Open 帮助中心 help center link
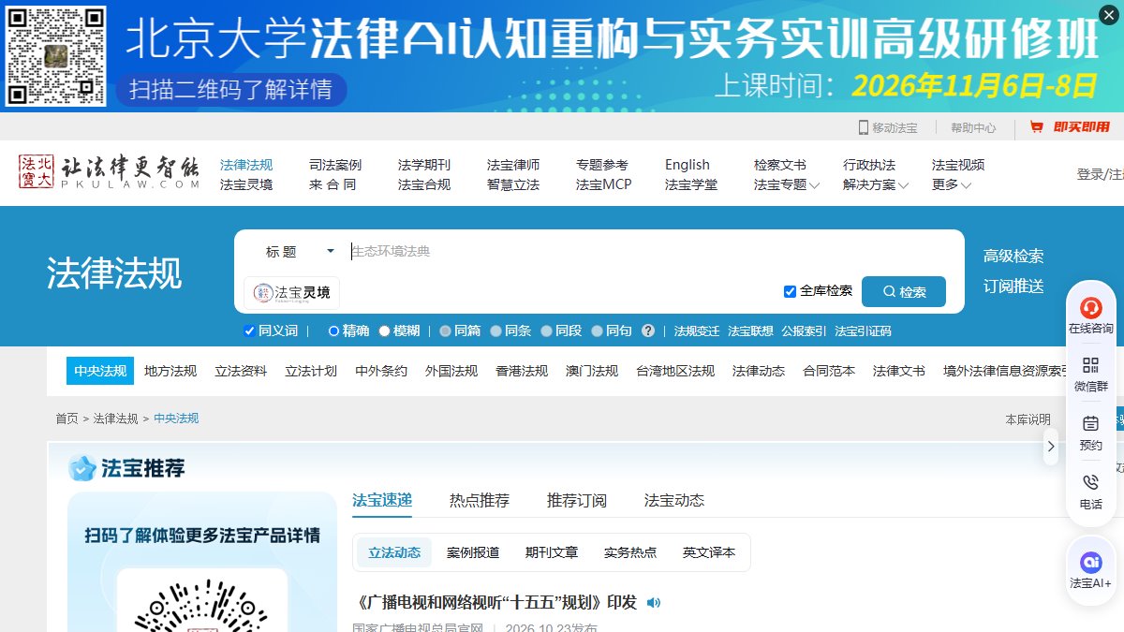1124x632 pixels. point(973,127)
